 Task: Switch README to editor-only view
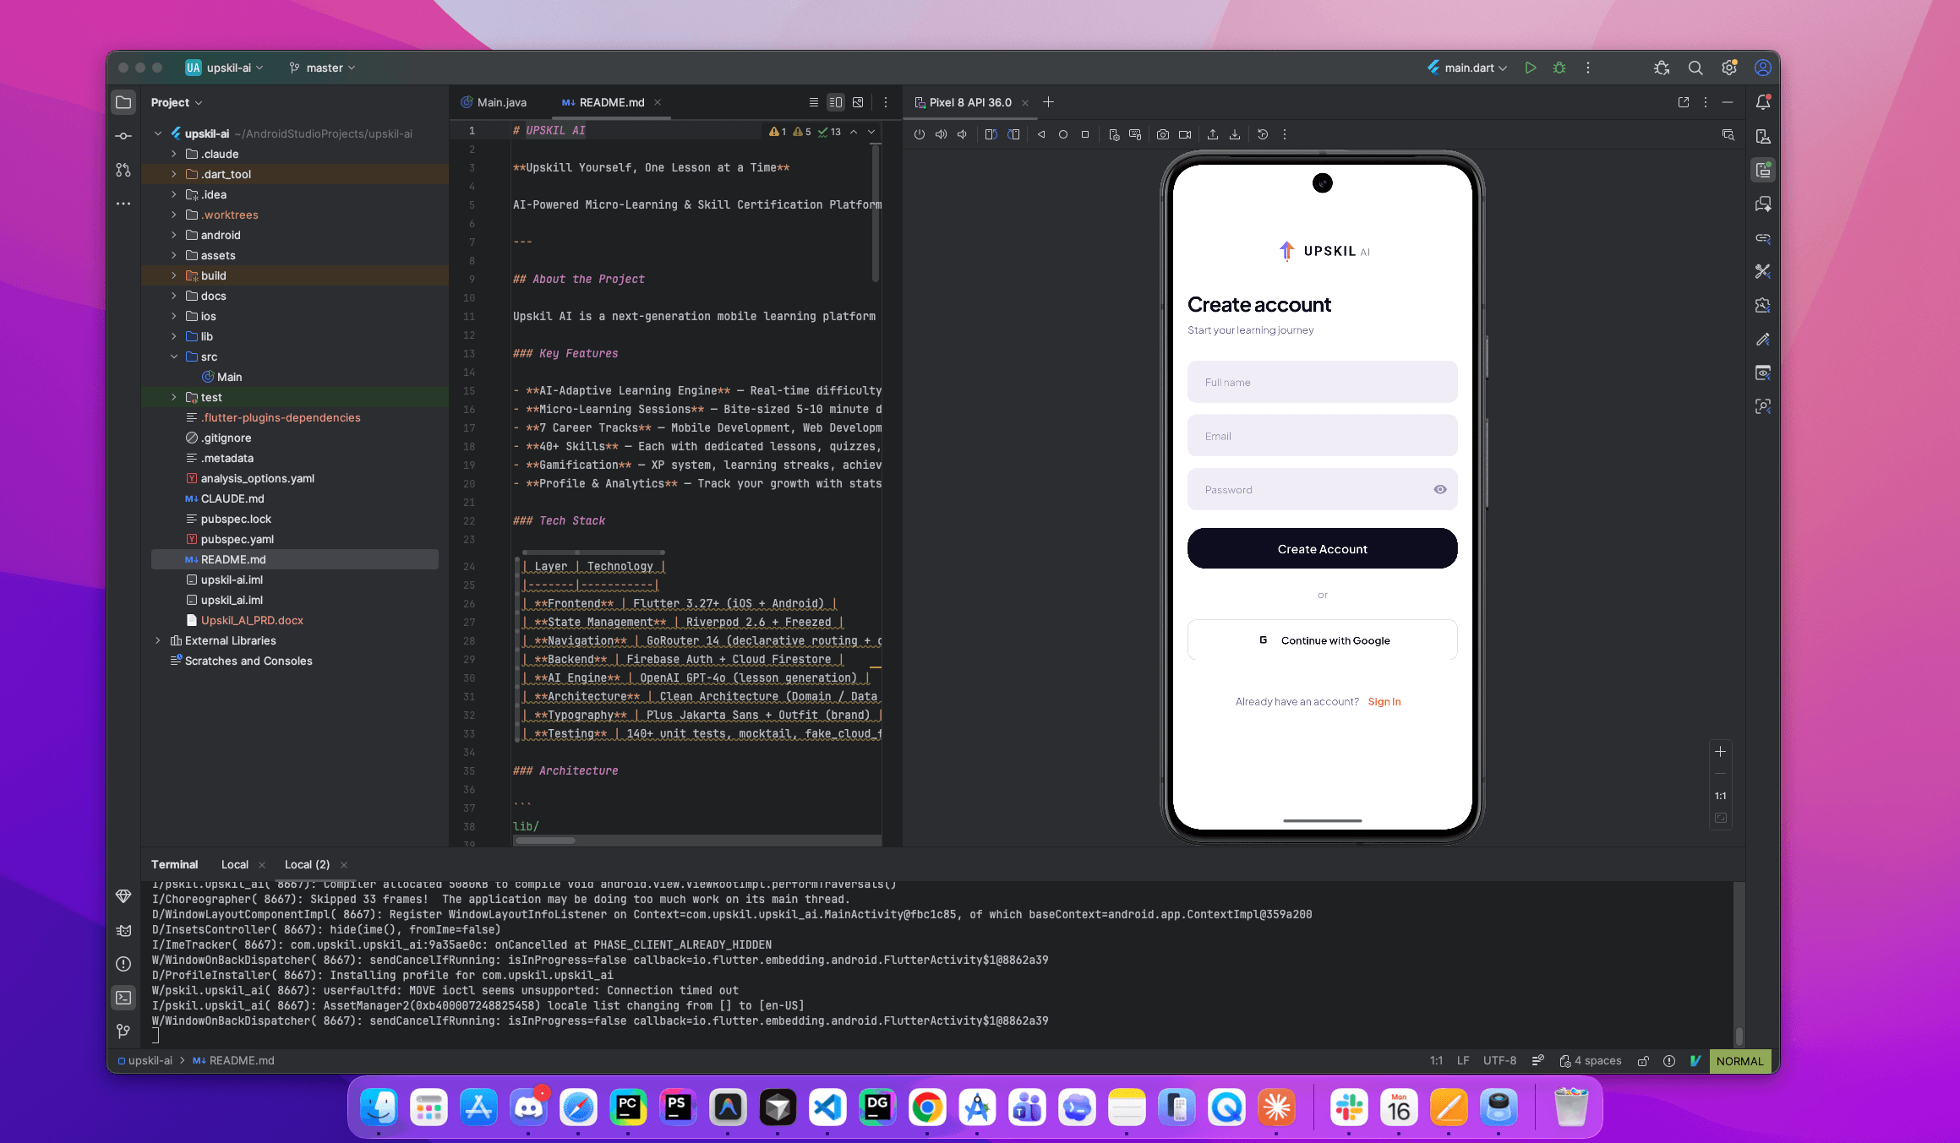click(814, 101)
